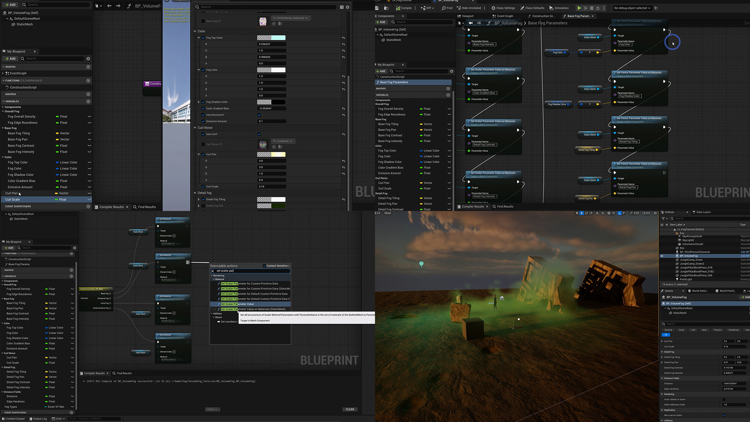This screenshot has width=750, height=422.
Task: Toggle the Use Curl checkbox
Action: (x=259, y=134)
